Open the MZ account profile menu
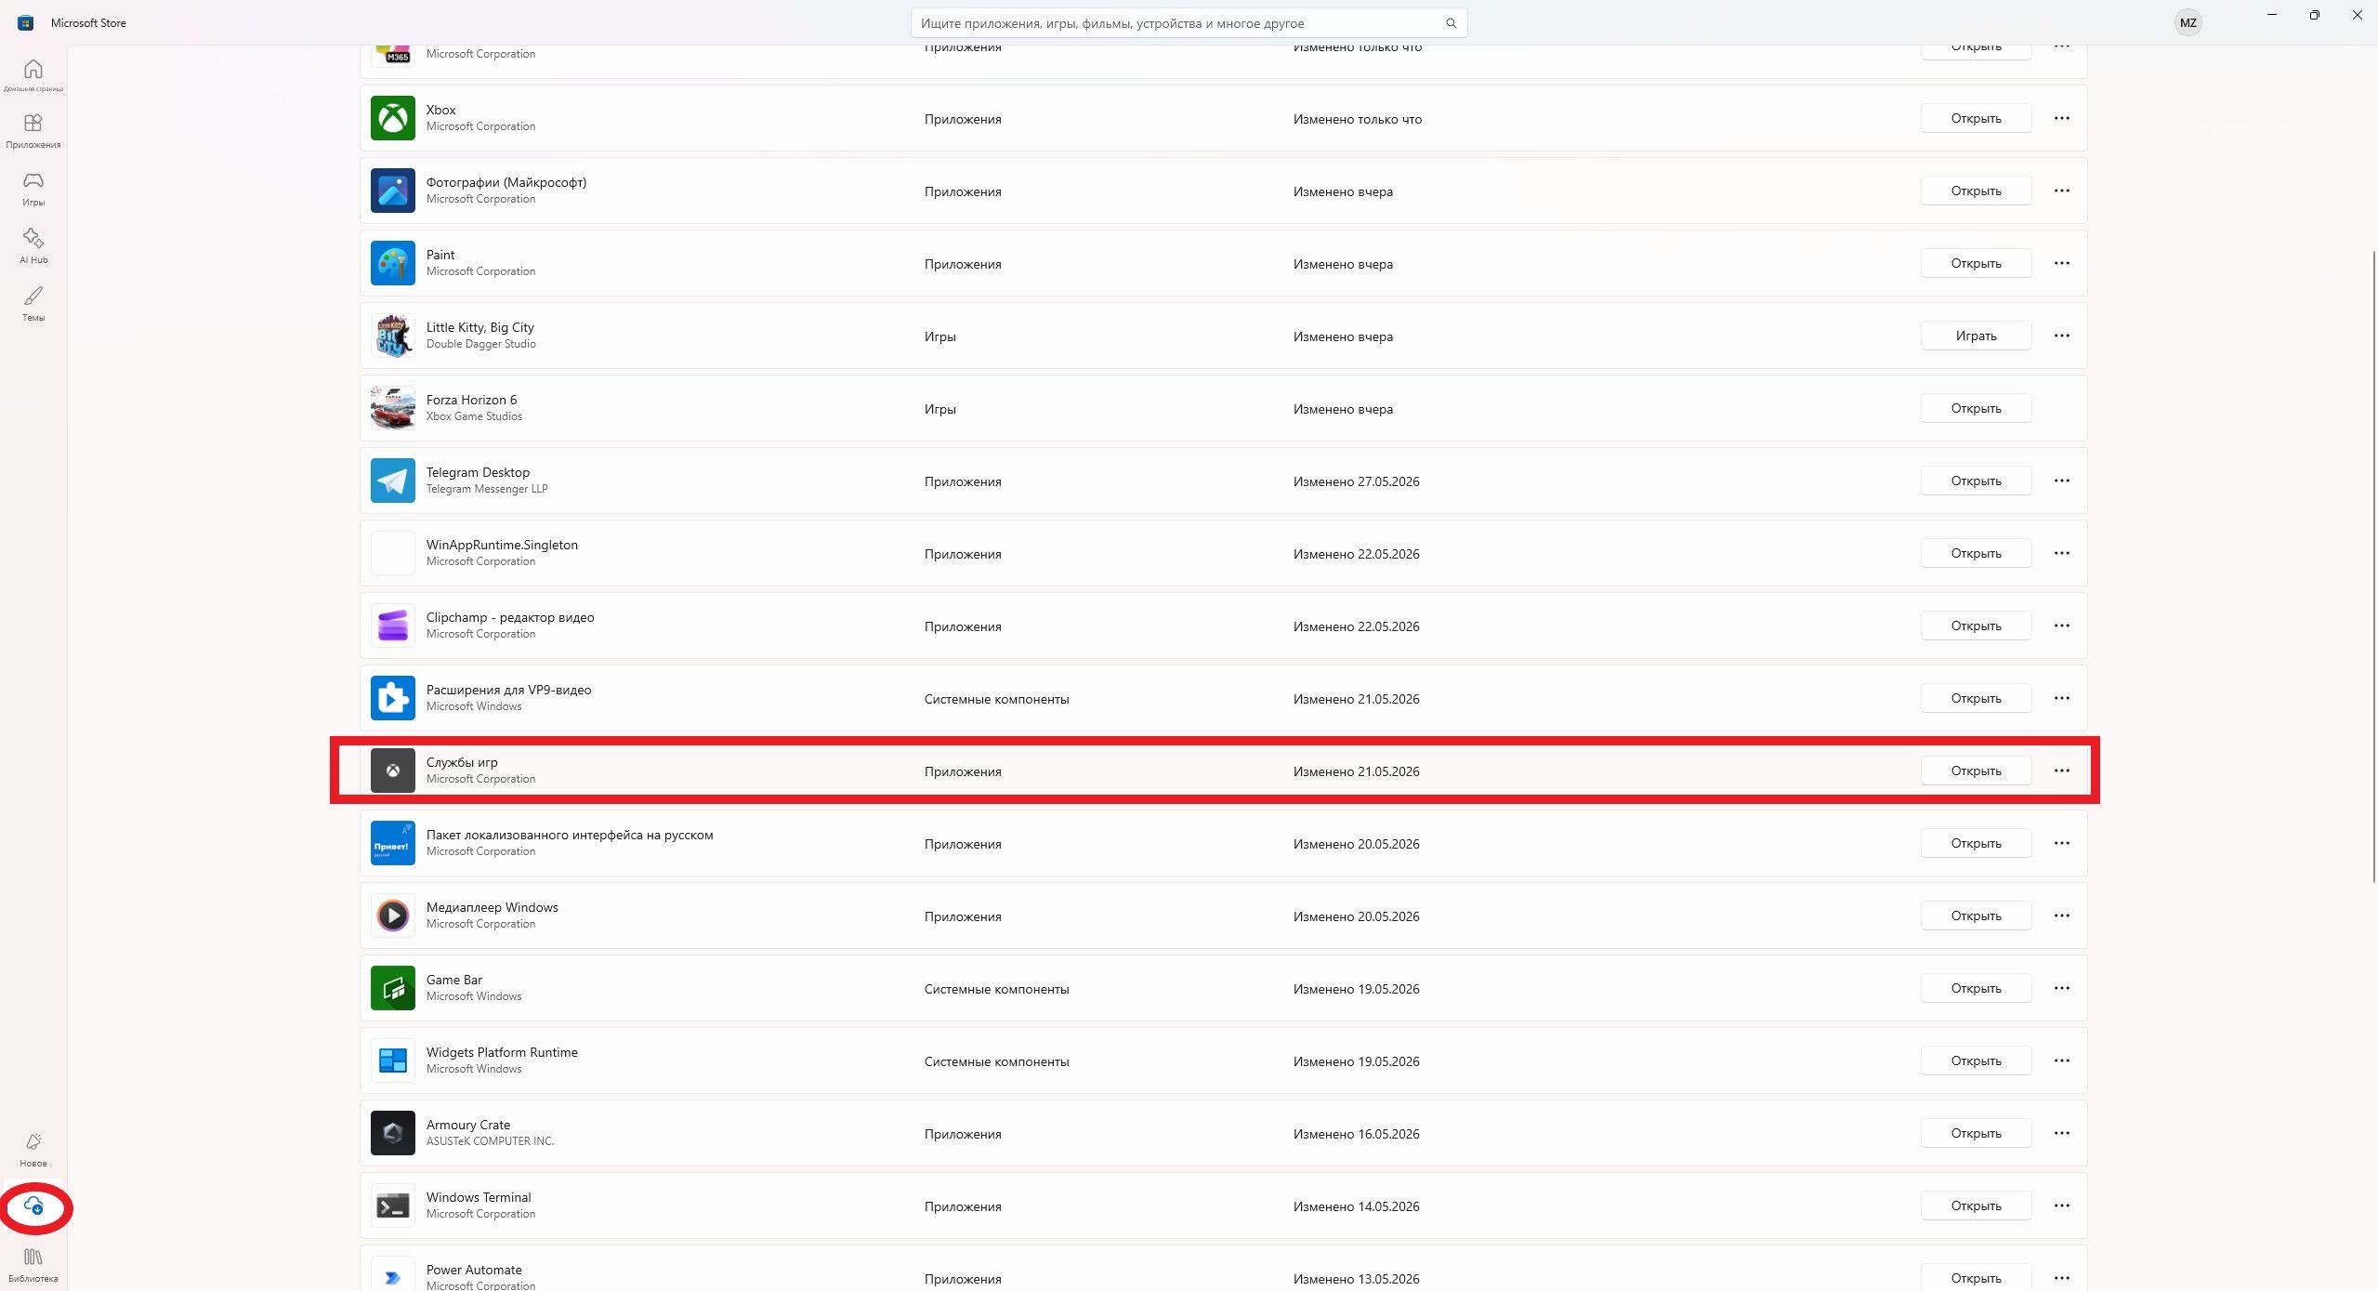Screen dimensions: 2378x1291 tap(2188, 23)
